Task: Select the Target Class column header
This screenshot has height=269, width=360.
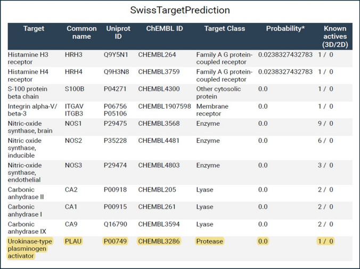Action: [x=223, y=29]
